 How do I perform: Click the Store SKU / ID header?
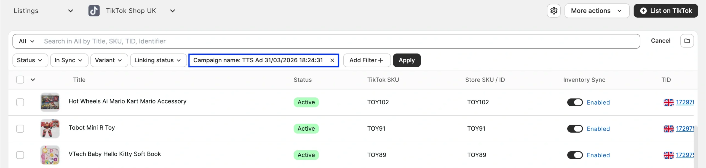[485, 80]
